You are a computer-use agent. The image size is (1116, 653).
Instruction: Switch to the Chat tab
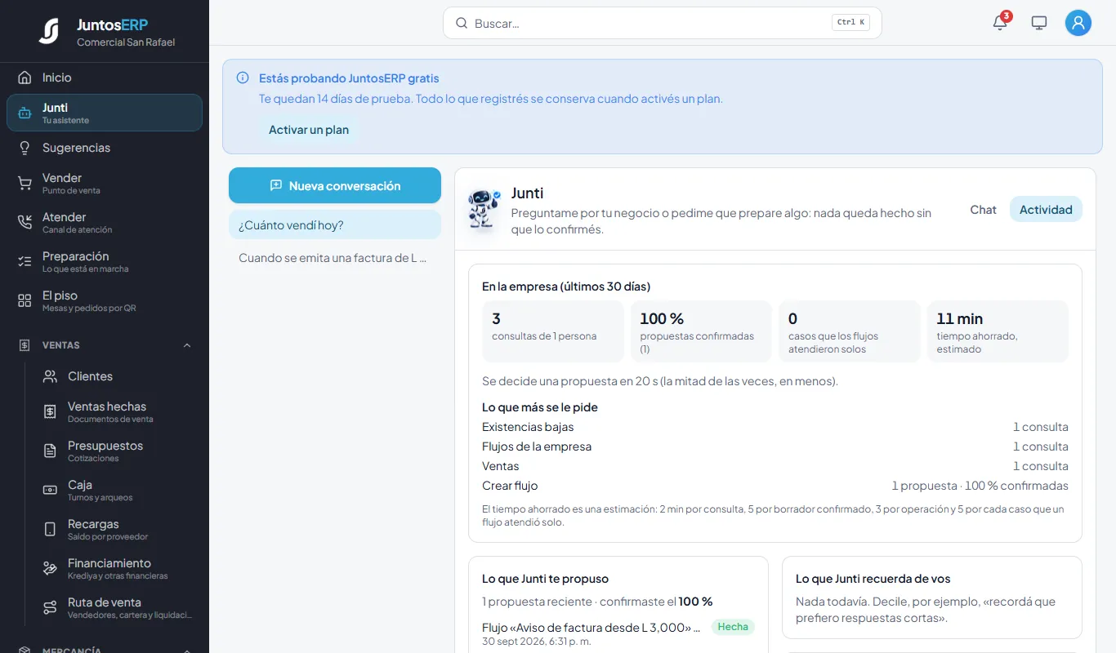coord(983,209)
